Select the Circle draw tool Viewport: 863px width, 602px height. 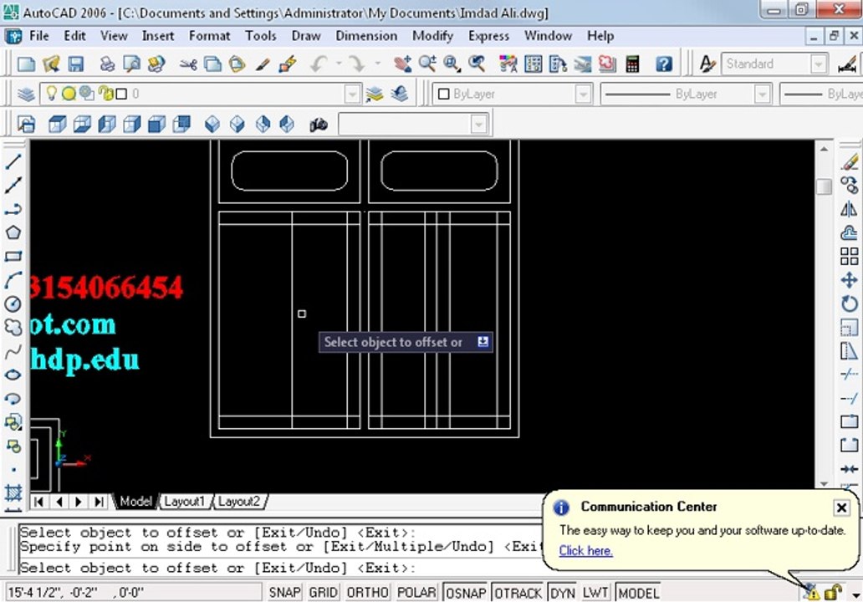13,304
